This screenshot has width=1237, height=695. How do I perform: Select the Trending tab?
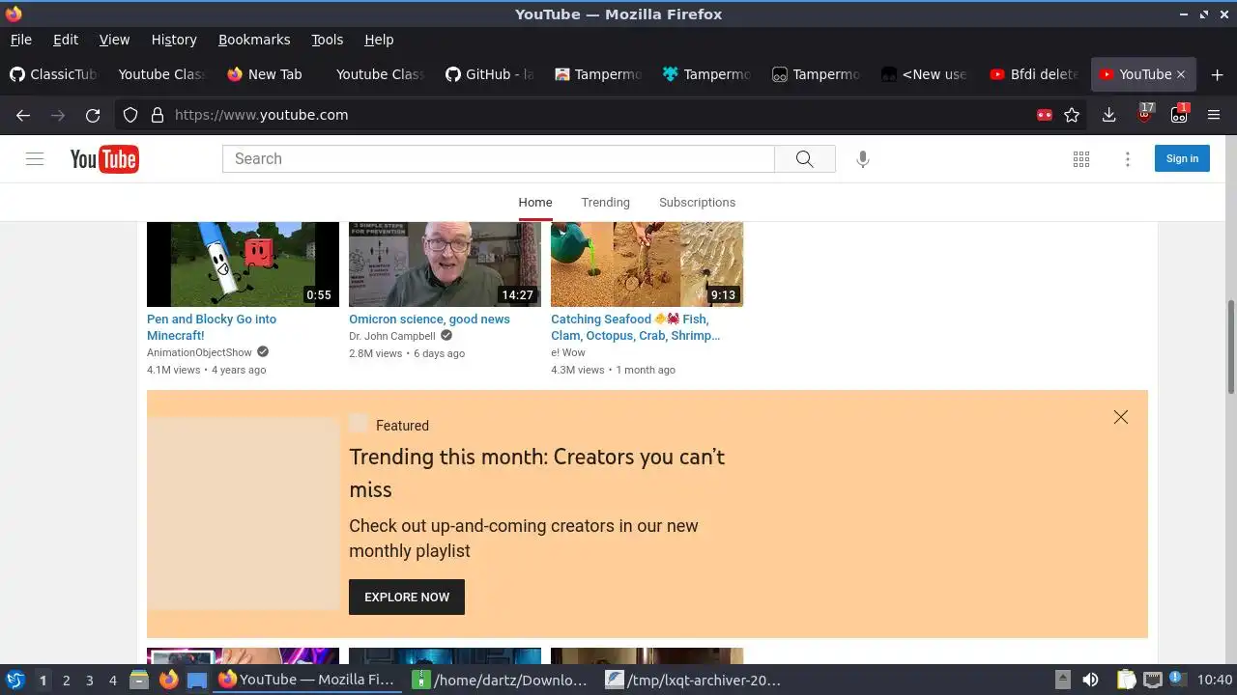(x=605, y=202)
